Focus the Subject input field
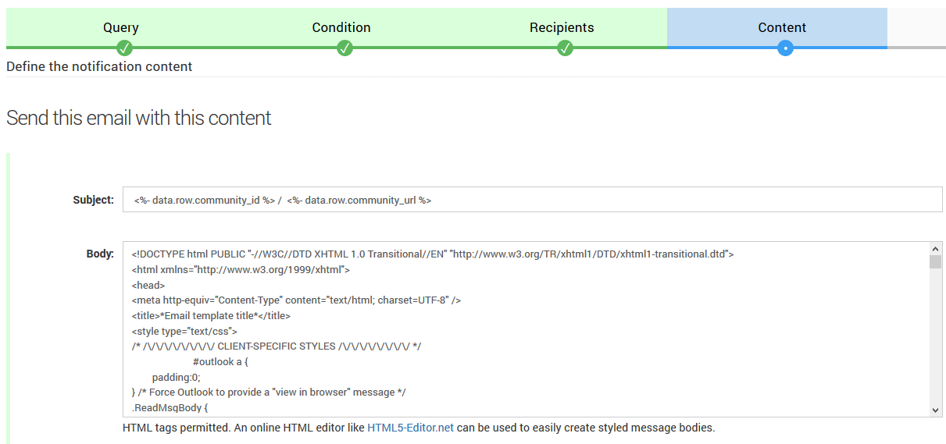This screenshot has width=946, height=444. click(x=531, y=200)
